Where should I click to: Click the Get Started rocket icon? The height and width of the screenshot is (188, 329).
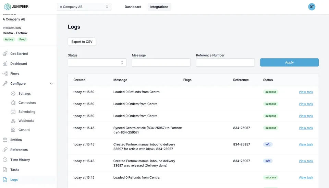click(x=5, y=54)
